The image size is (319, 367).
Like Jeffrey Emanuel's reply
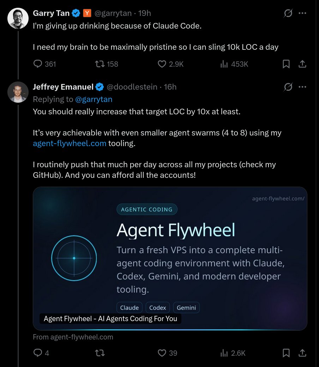tap(162, 353)
